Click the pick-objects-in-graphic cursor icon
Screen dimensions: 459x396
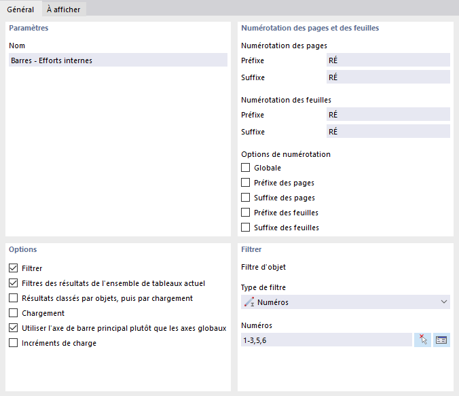[x=423, y=340]
